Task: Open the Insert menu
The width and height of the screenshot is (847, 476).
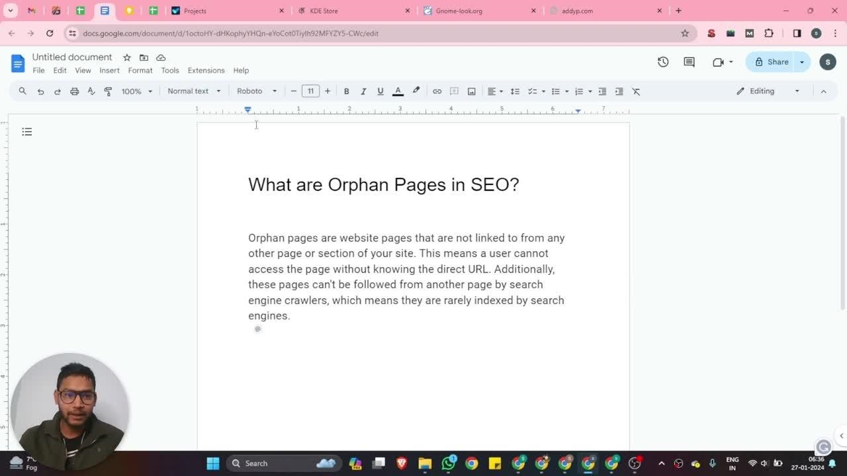Action: pyautogui.click(x=109, y=70)
